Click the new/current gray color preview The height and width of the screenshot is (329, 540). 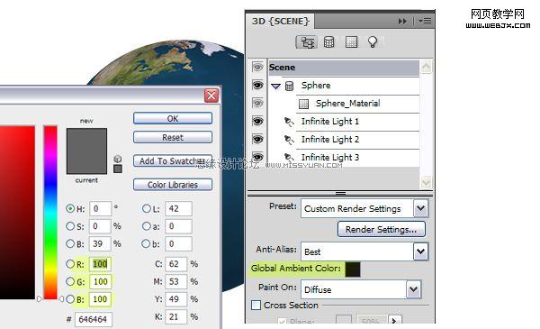tap(86, 151)
